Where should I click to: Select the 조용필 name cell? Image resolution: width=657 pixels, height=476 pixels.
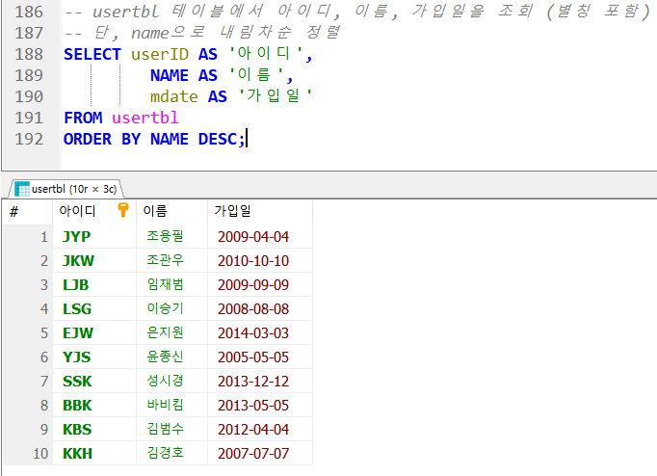[x=171, y=236]
